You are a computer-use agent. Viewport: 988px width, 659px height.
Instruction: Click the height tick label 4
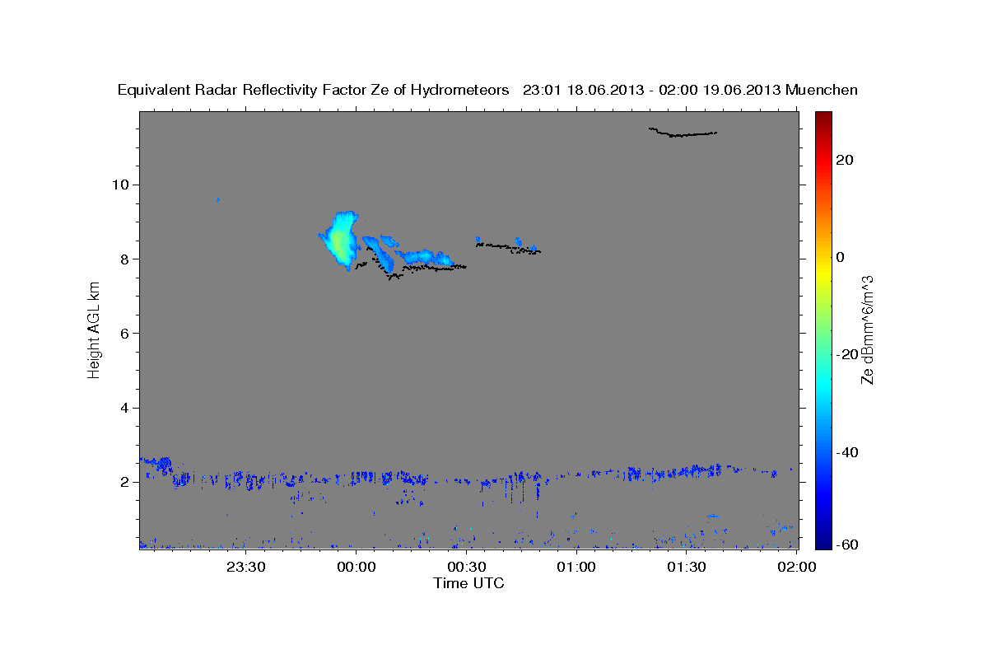coord(127,408)
